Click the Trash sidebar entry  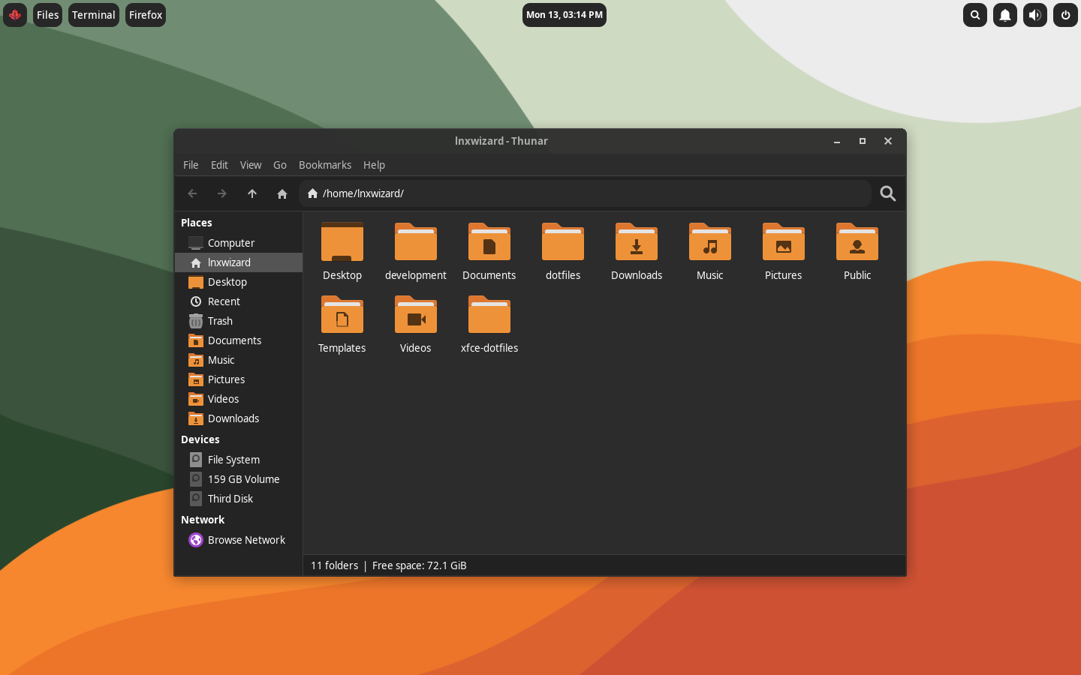pyautogui.click(x=220, y=321)
